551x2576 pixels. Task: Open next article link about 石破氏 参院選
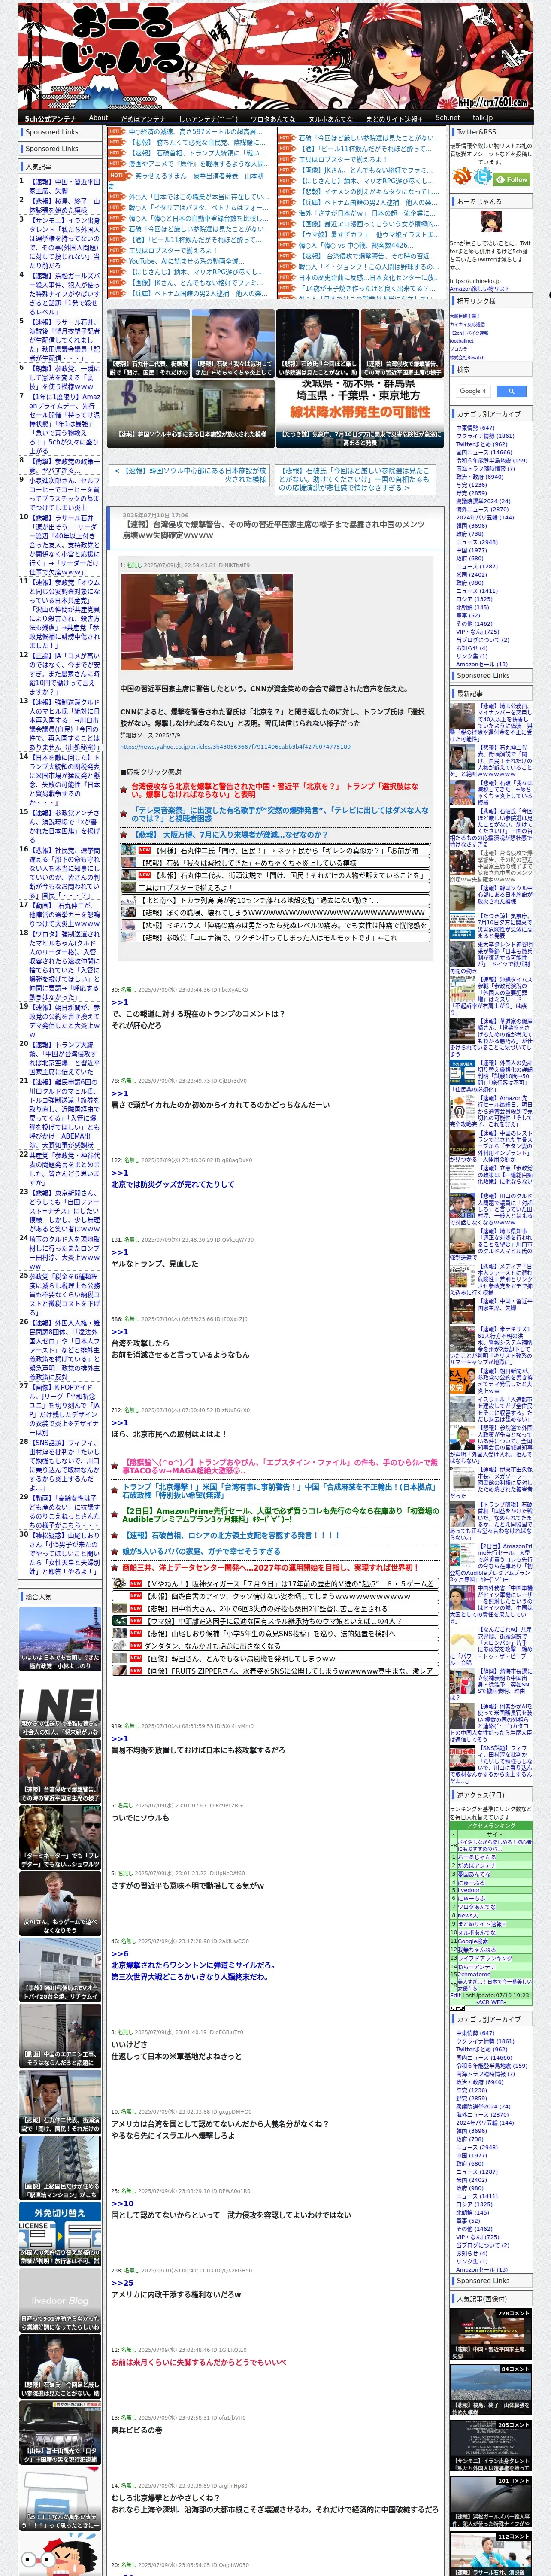[x=354, y=479]
